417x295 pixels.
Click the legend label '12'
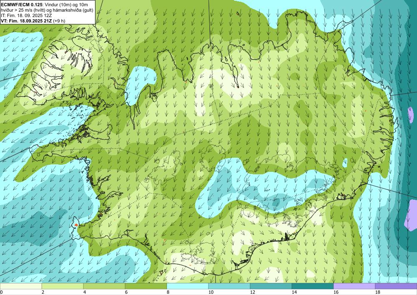pos(253,292)
